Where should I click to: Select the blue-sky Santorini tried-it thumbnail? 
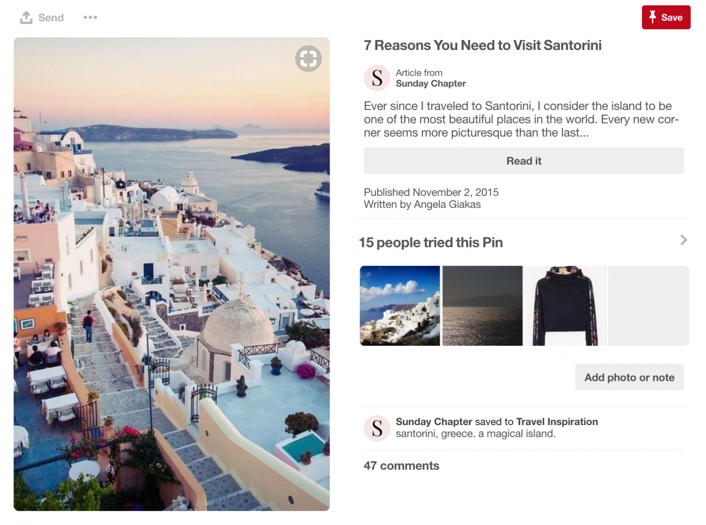[399, 305]
